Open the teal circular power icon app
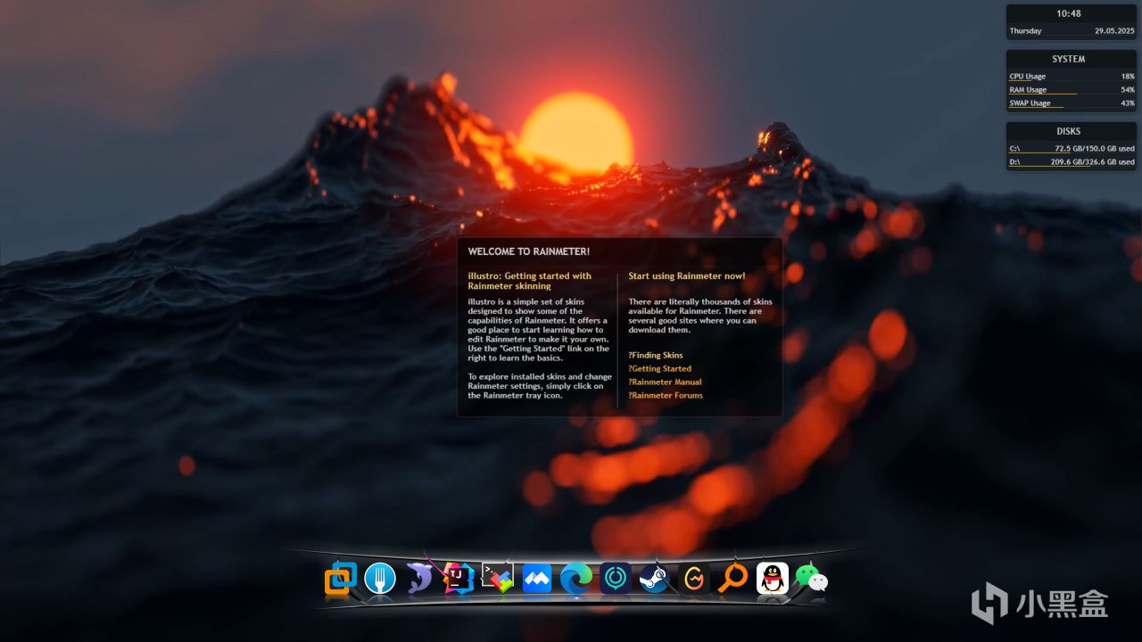1142x642 pixels. pyautogui.click(x=616, y=579)
